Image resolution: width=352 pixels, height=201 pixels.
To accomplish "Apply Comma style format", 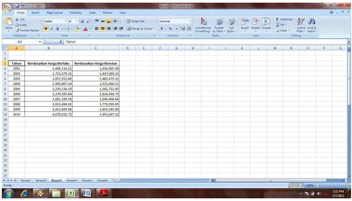I will point(176,28).
